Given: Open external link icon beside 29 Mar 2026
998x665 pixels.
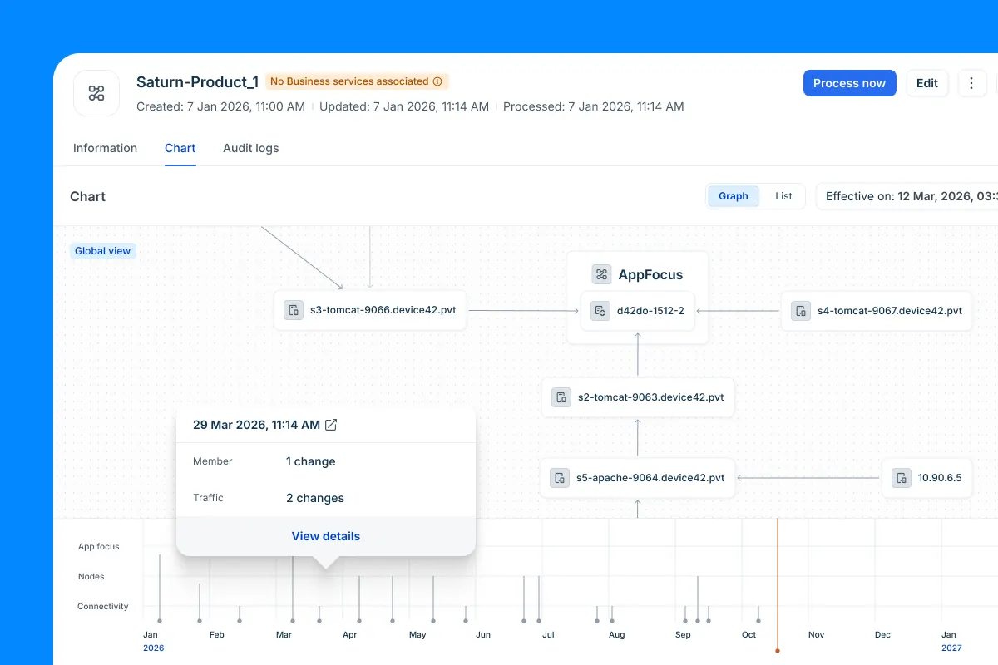Looking at the screenshot, I should coord(331,425).
